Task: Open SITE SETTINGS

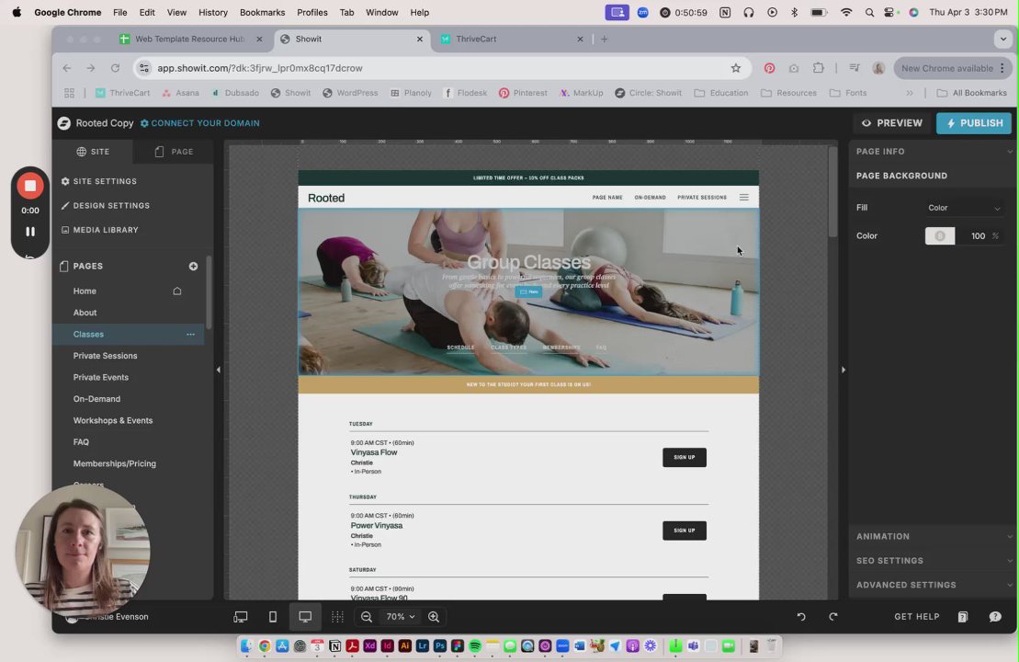Action: pyautogui.click(x=99, y=181)
